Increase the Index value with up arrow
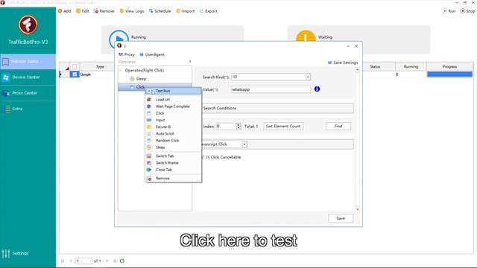 point(238,124)
